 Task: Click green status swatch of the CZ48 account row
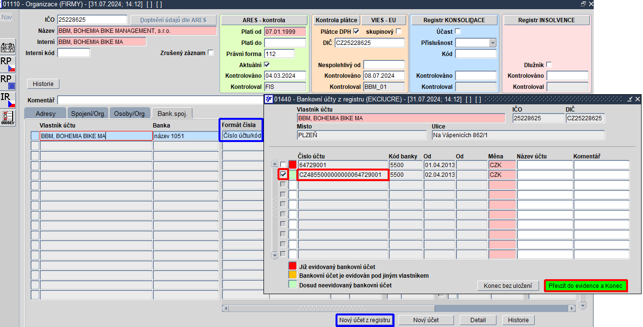click(292, 174)
